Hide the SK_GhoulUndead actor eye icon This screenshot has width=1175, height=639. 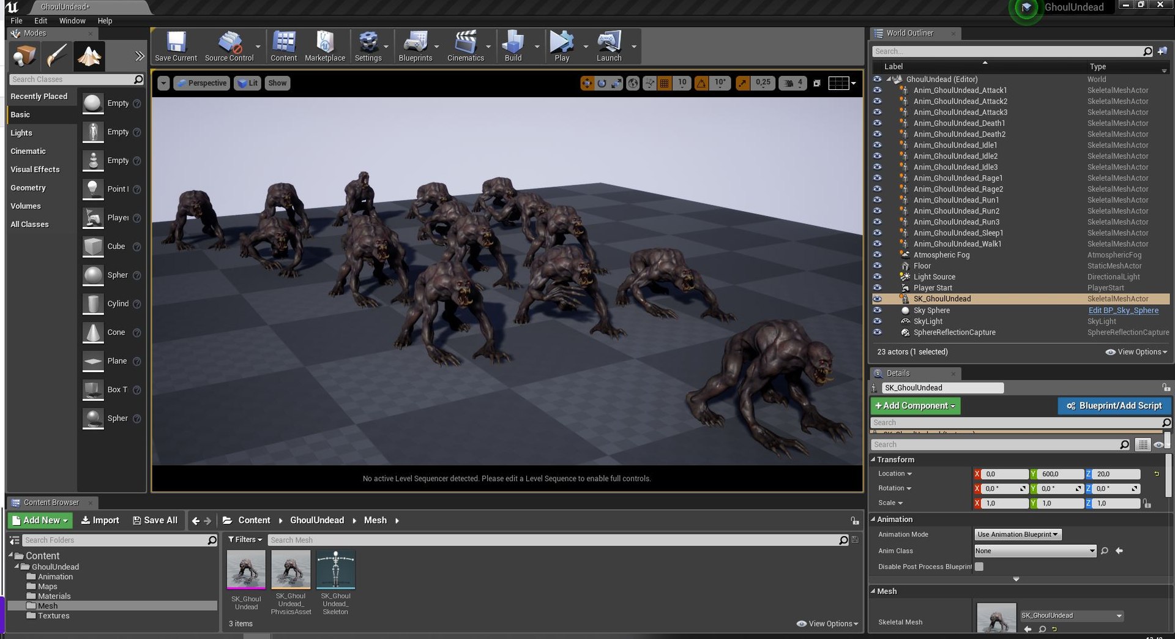[x=877, y=299]
